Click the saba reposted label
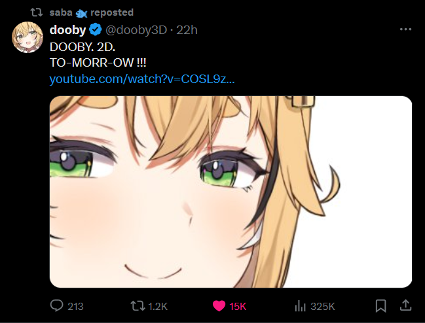The height and width of the screenshot is (323, 425). tap(91, 12)
